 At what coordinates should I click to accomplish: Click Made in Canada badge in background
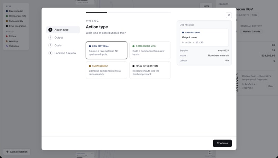(x=251, y=31)
